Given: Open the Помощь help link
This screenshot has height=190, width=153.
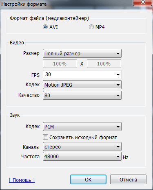Looking at the screenshot, I should 22,180.
